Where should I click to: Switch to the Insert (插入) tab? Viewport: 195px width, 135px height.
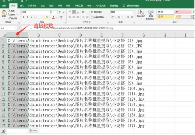pos(22,5)
